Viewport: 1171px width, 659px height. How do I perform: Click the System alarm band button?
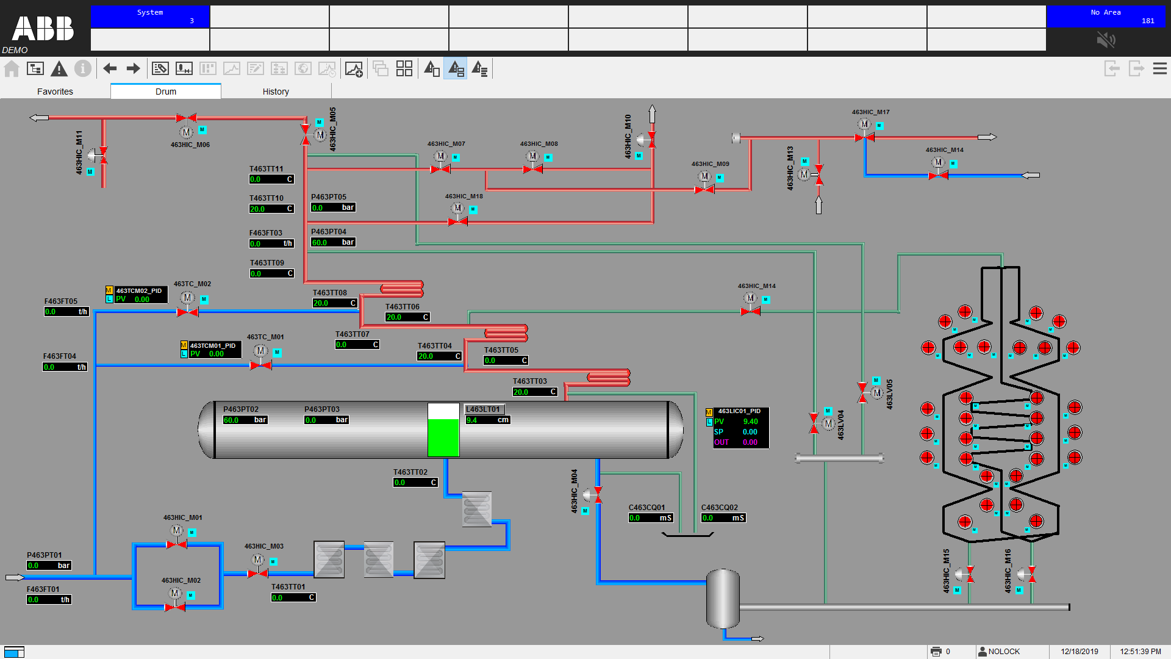pyautogui.click(x=150, y=16)
